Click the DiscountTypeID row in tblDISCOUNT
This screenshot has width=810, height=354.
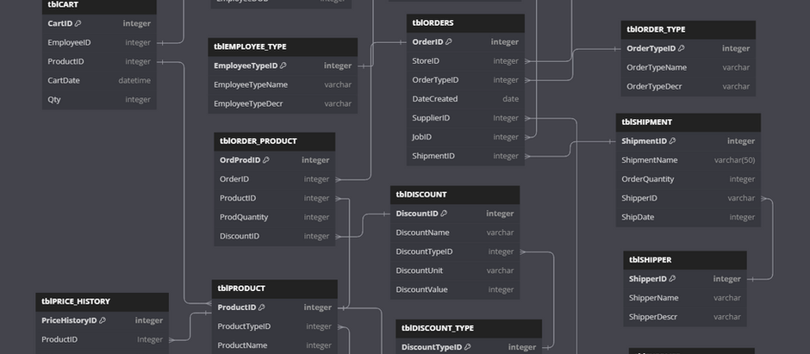[x=455, y=252]
